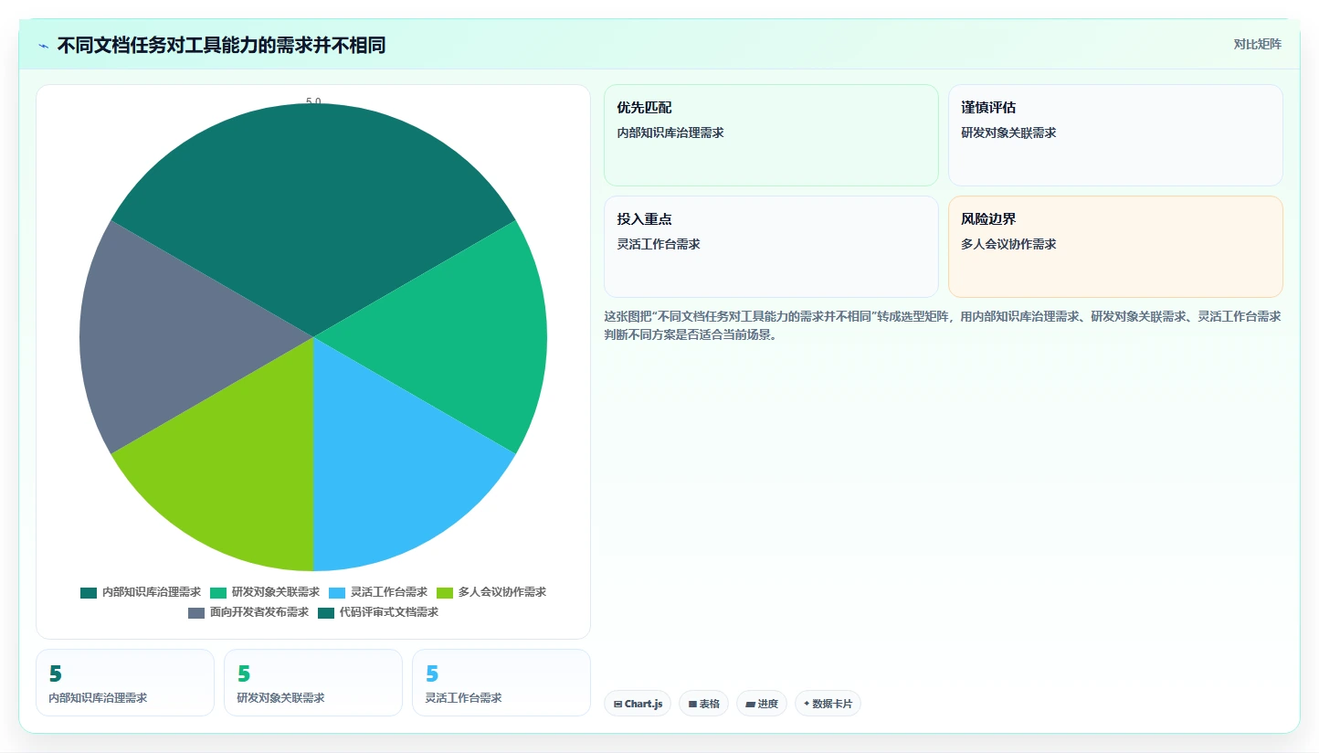Toggle the 研发对象关联需求 legend entry

coord(265,592)
